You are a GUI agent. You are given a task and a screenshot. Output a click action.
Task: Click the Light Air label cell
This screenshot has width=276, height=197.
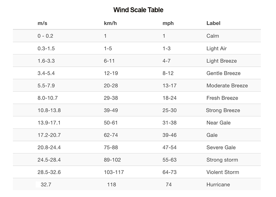[x=217, y=48]
